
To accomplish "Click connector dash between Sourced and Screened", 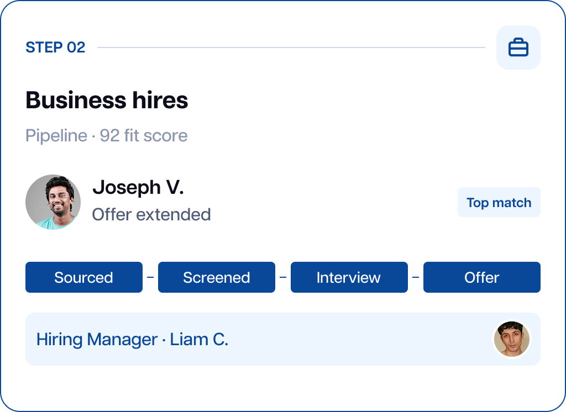I will (150, 277).
